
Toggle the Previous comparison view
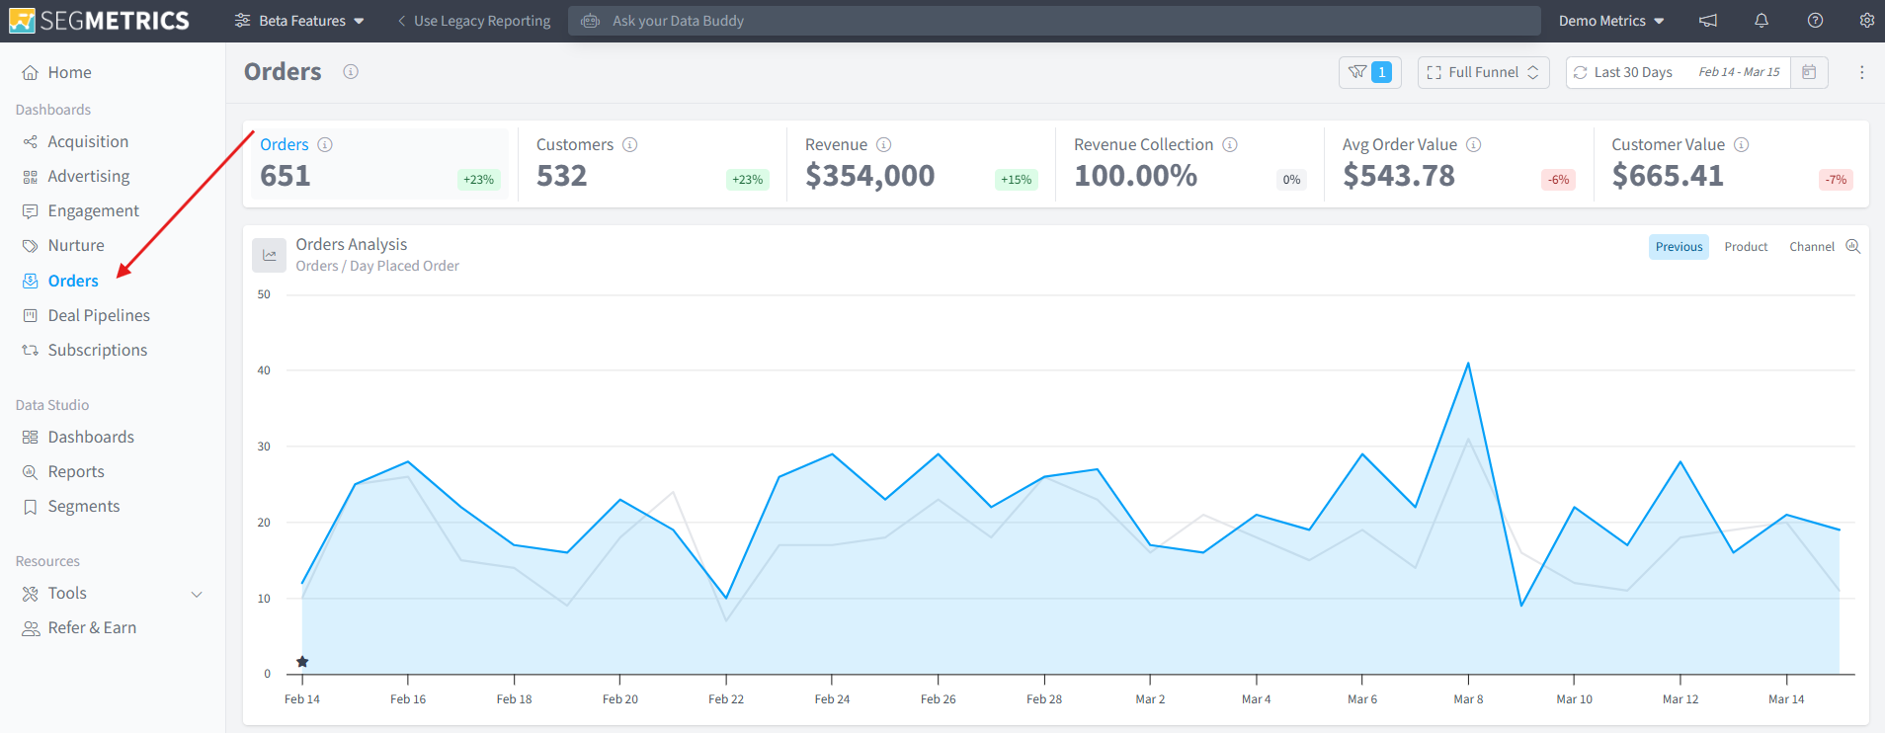pos(1679,247)
